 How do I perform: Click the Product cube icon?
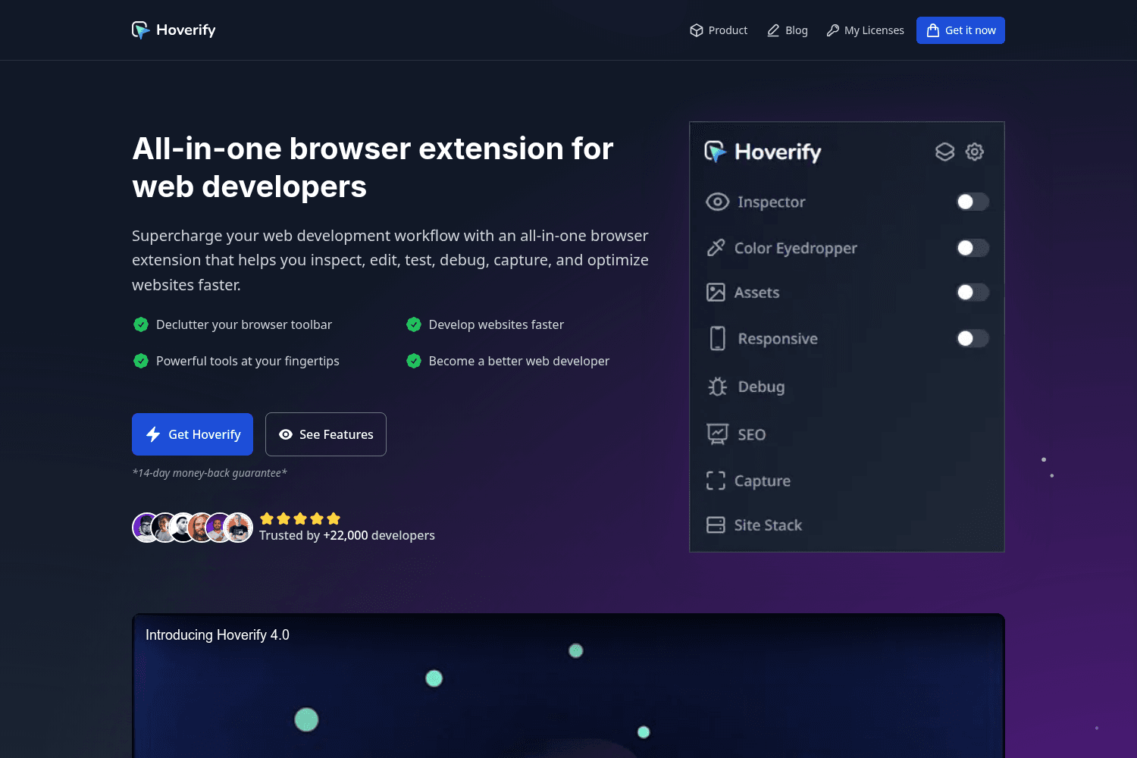click(x=697, y=30)
